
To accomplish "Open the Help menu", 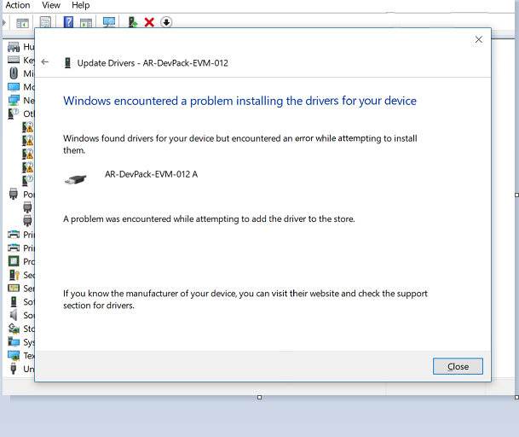I will pyautogui.click(x=80, y=5).
